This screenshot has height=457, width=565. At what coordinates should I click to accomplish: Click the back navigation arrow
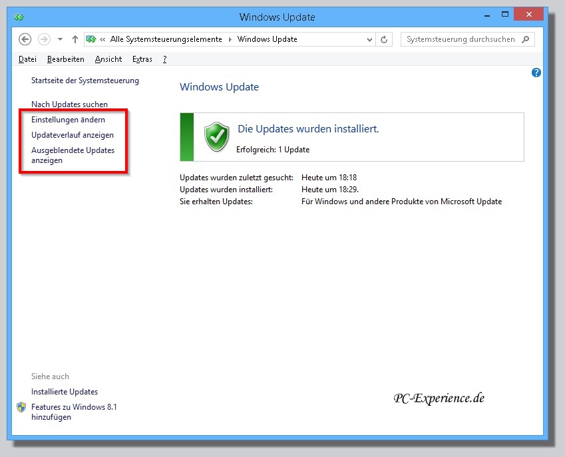click(25, 39)
